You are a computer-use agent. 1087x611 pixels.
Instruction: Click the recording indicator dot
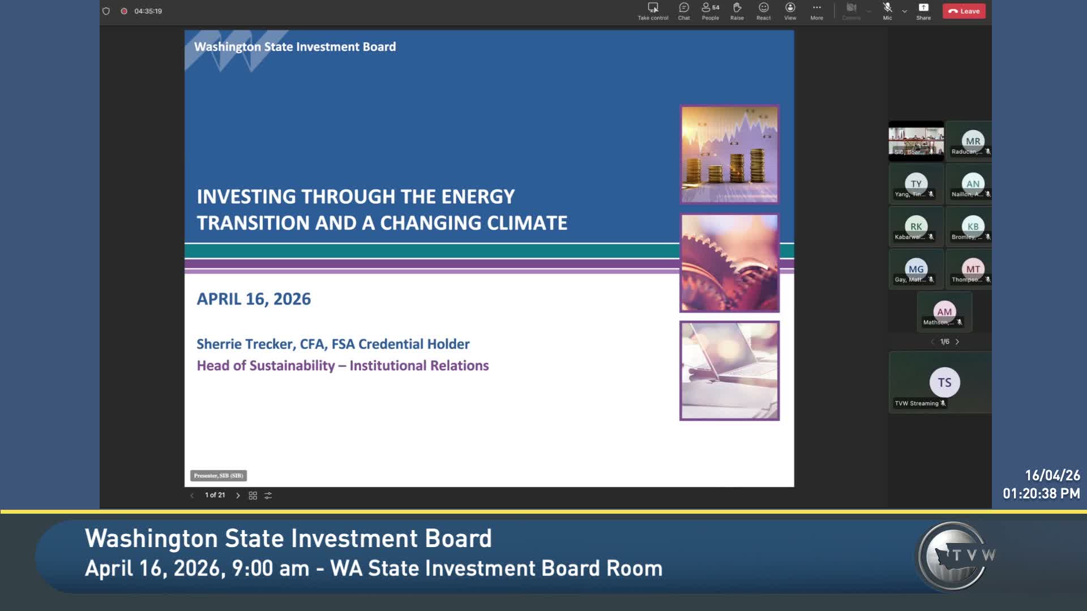(x=123, y=11)
